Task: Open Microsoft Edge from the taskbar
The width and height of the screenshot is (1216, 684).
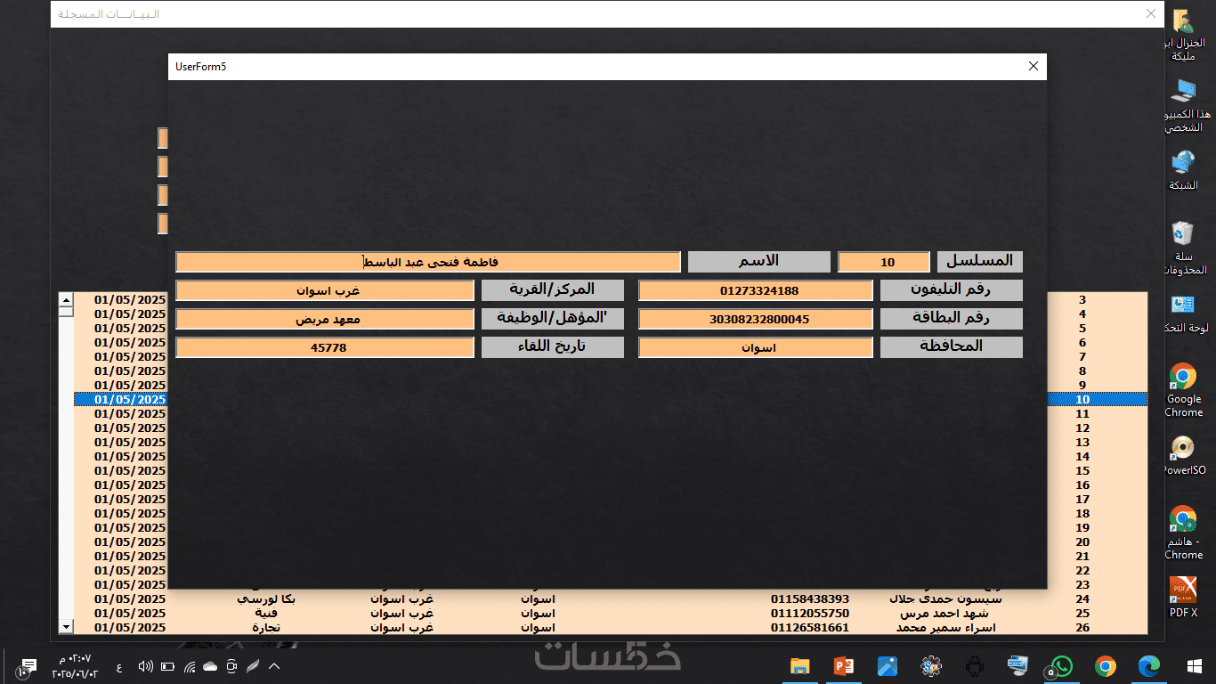Action: click(x=1149, y=665)
